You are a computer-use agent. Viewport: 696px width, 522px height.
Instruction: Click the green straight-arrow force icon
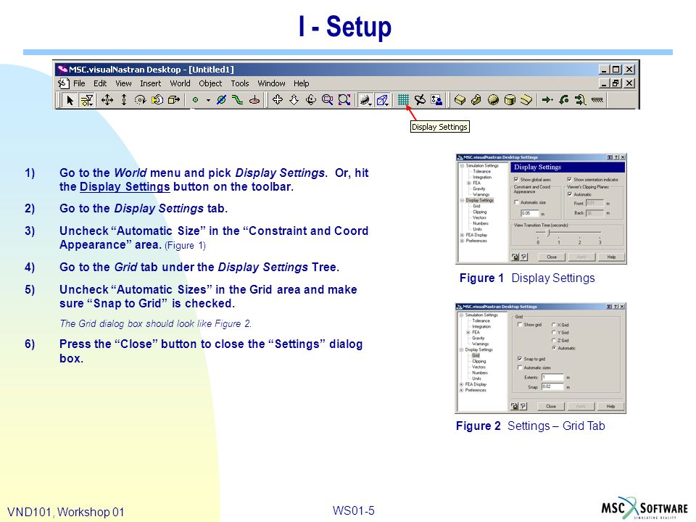coord(547,100)
